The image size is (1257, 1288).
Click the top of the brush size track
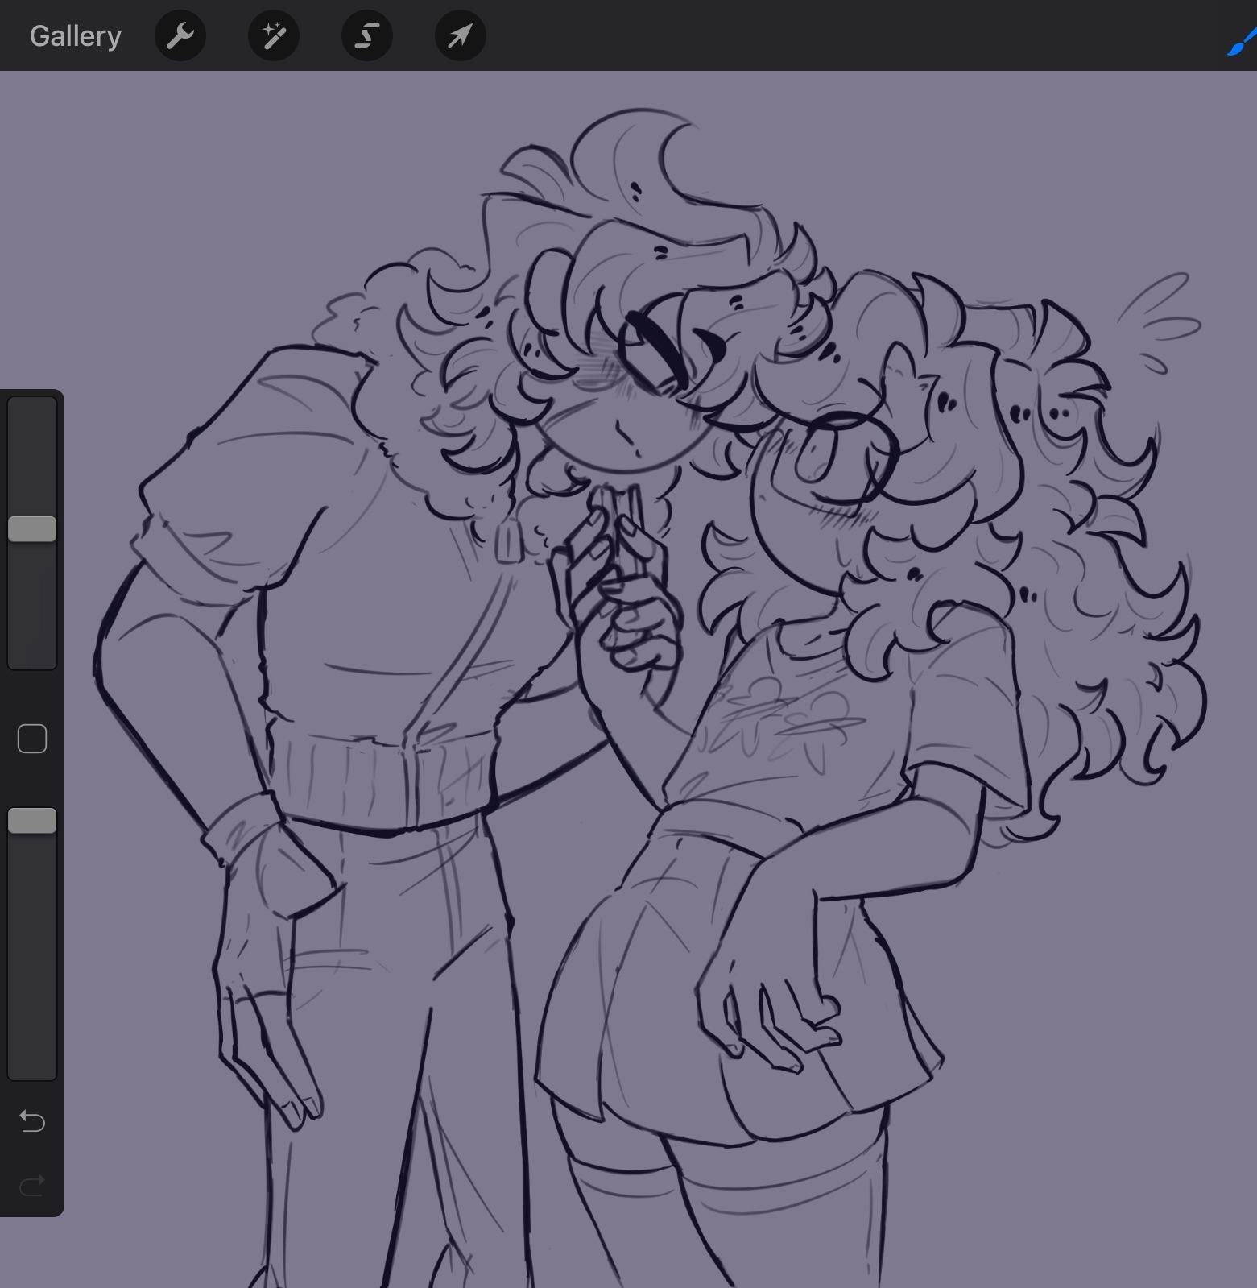point(32,407)
